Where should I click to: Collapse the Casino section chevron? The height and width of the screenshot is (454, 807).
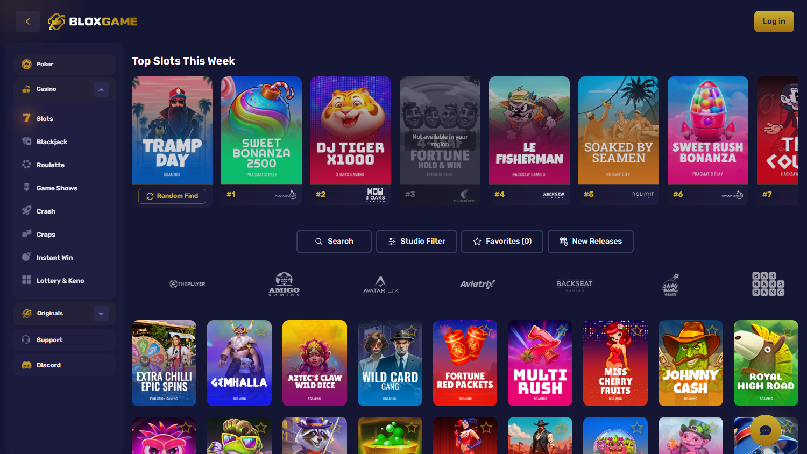coord(101,89)
